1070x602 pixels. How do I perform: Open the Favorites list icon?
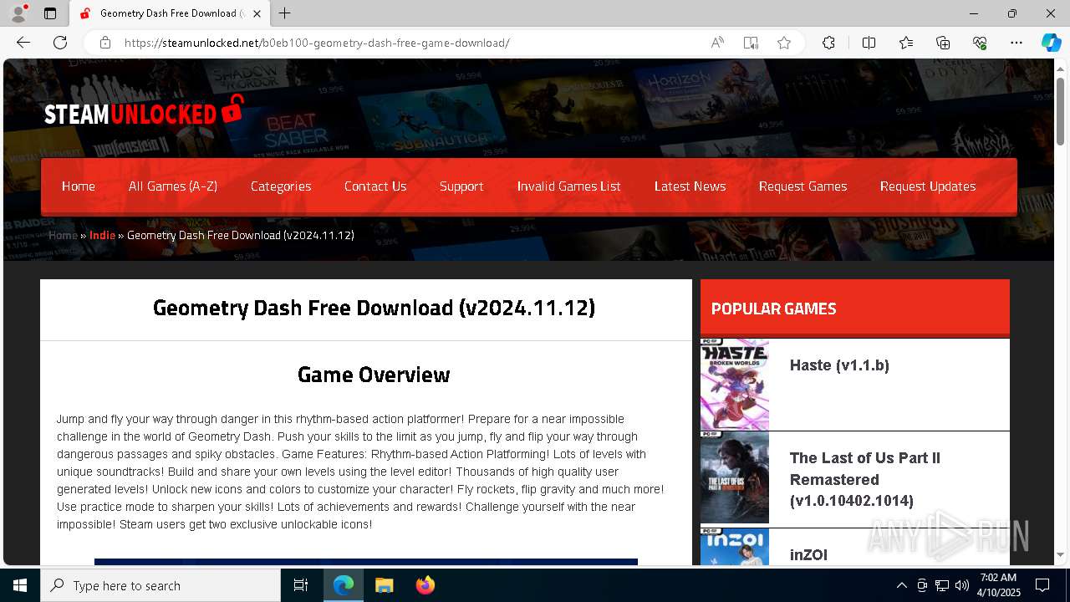click(x=906, y=43)
